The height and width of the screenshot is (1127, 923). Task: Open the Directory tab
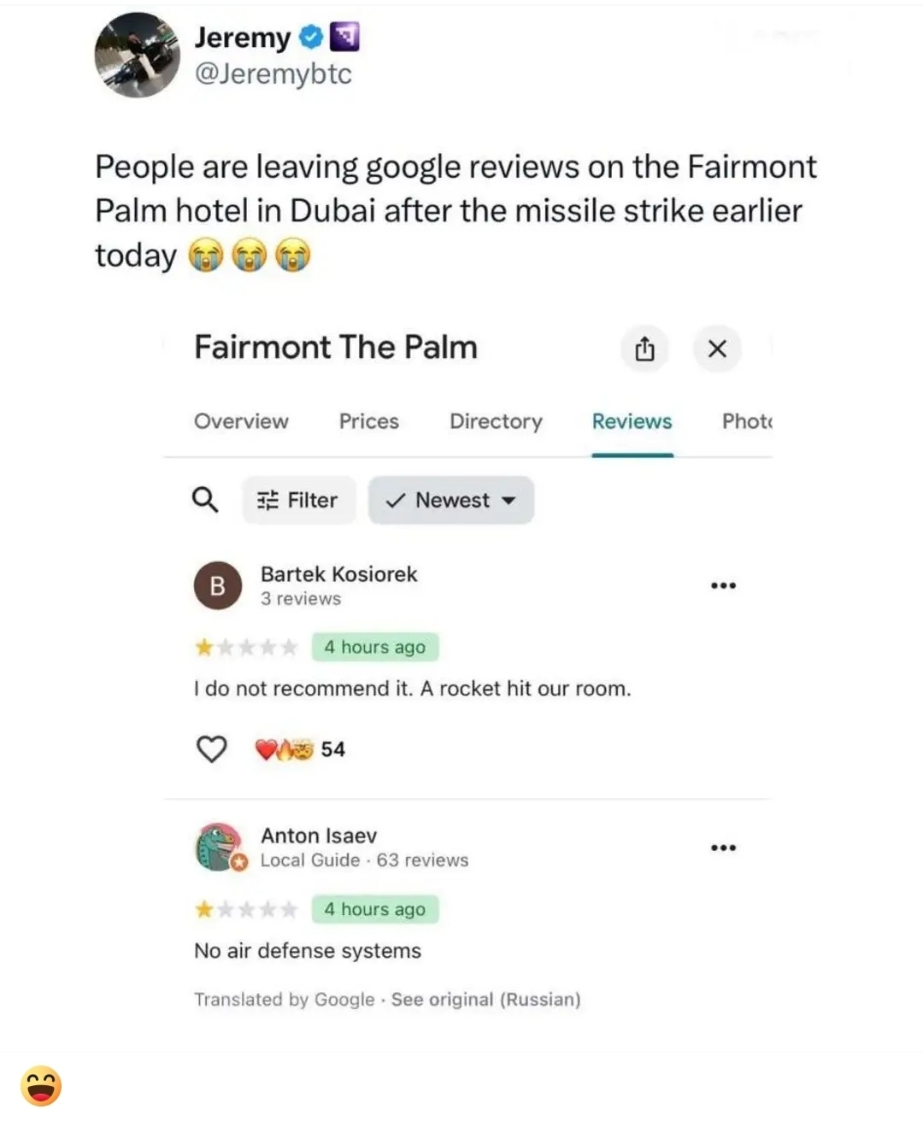tap(496, 421)
